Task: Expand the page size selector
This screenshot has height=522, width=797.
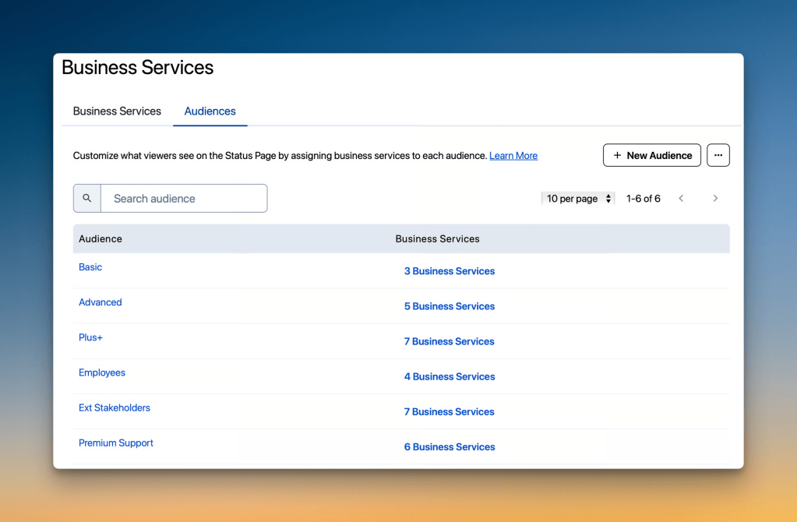Action: (577, 198)
